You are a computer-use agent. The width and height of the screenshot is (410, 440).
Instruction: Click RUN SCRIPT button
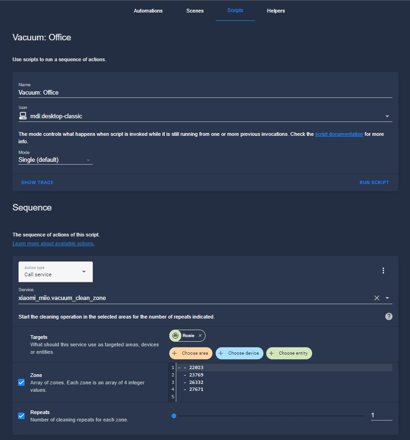coord(374,182)
